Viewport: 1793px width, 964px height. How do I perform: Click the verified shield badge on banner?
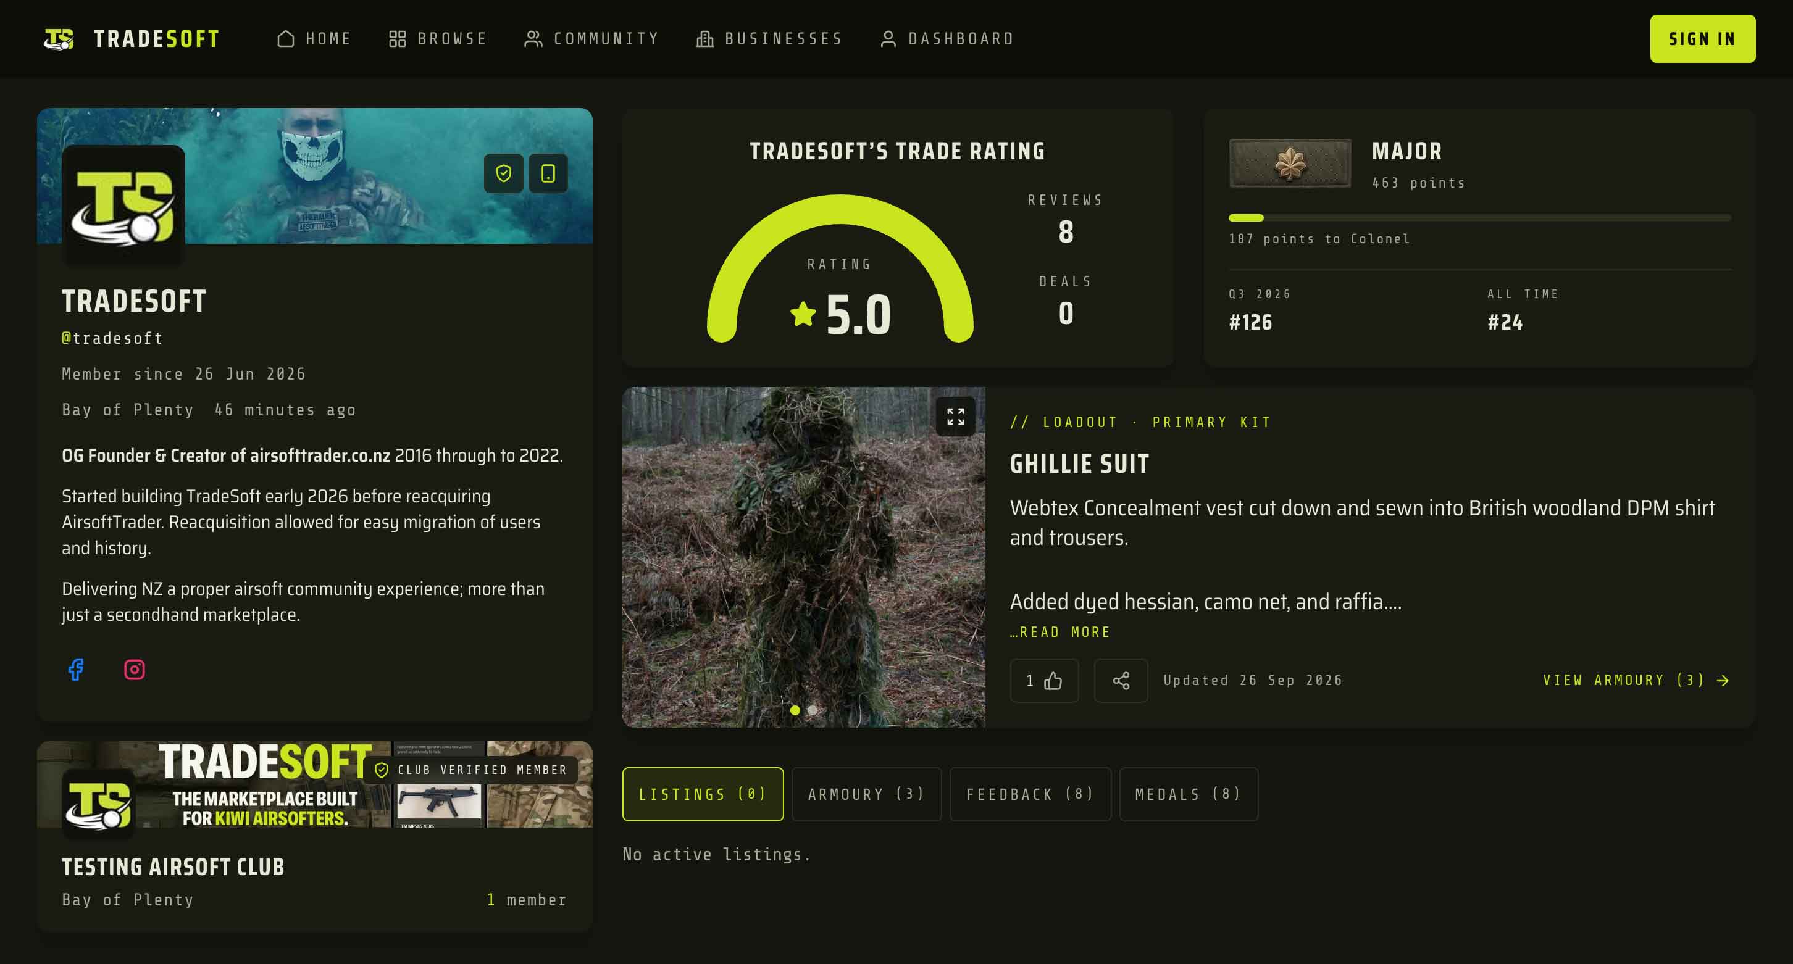pyautogui.click(x=503, y=173)
